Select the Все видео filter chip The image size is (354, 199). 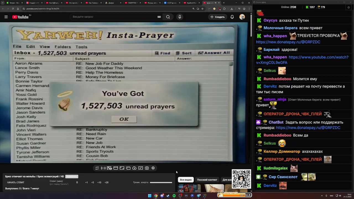[x=186, y=180]
